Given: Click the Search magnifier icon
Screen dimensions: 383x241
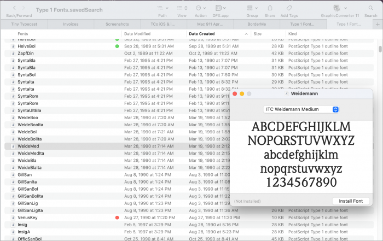Looking at the screenshot, I should [x=370, y=8].
